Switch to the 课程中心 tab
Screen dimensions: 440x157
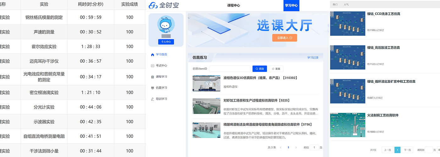[234, 6]
